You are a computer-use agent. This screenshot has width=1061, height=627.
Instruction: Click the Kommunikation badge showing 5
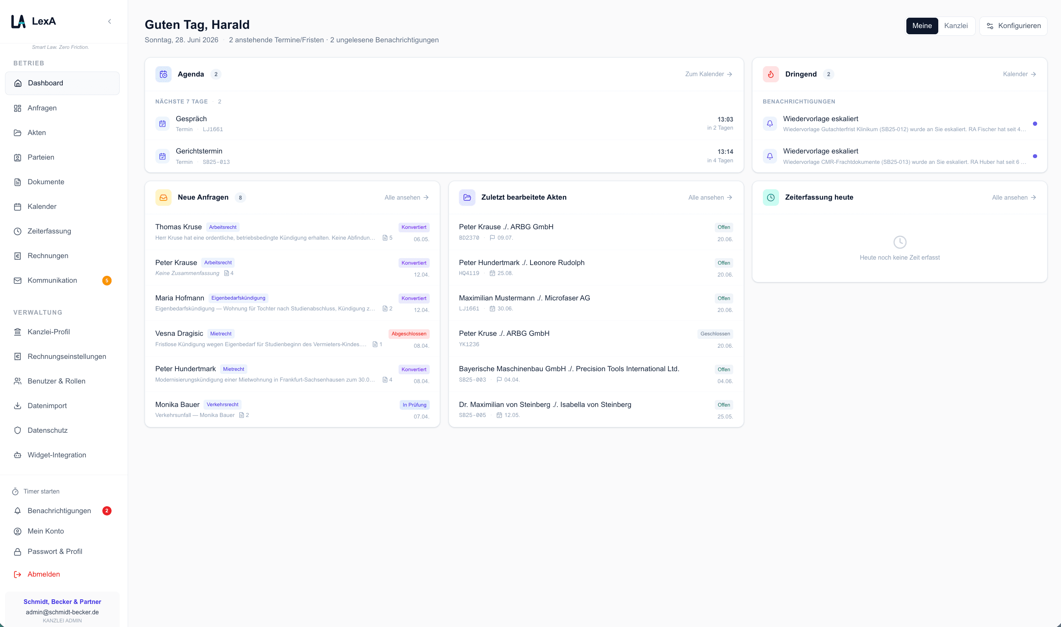pos(107,280)
